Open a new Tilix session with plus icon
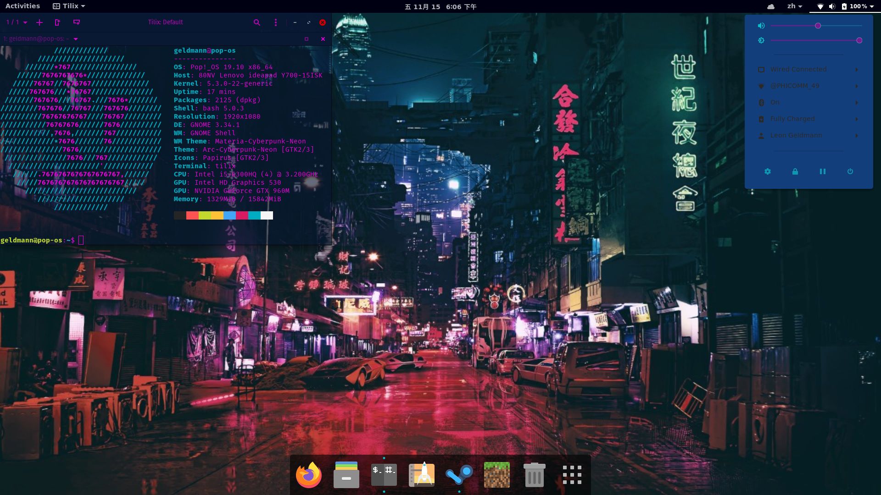Image resolution: width=881 pixels, height=495 pixels. point(39,22)
